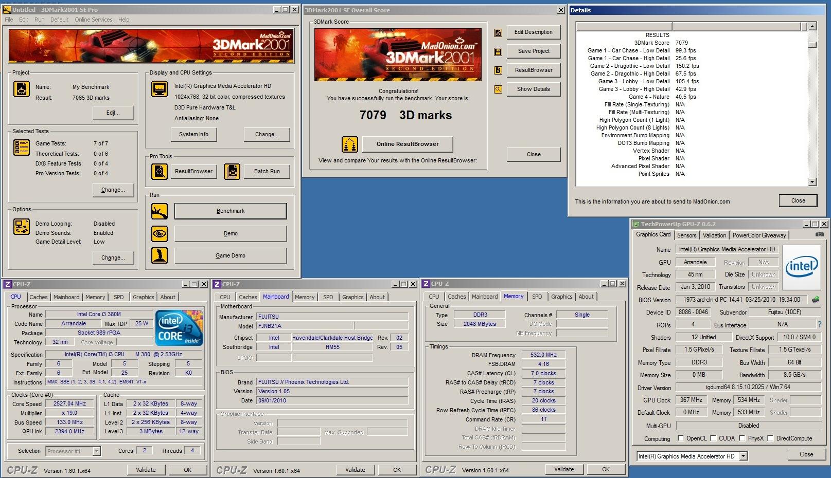Viewport: 831px width, 478px height.
Task: Click the Online ResultBrowser people icon
Action: coord(350,144)
